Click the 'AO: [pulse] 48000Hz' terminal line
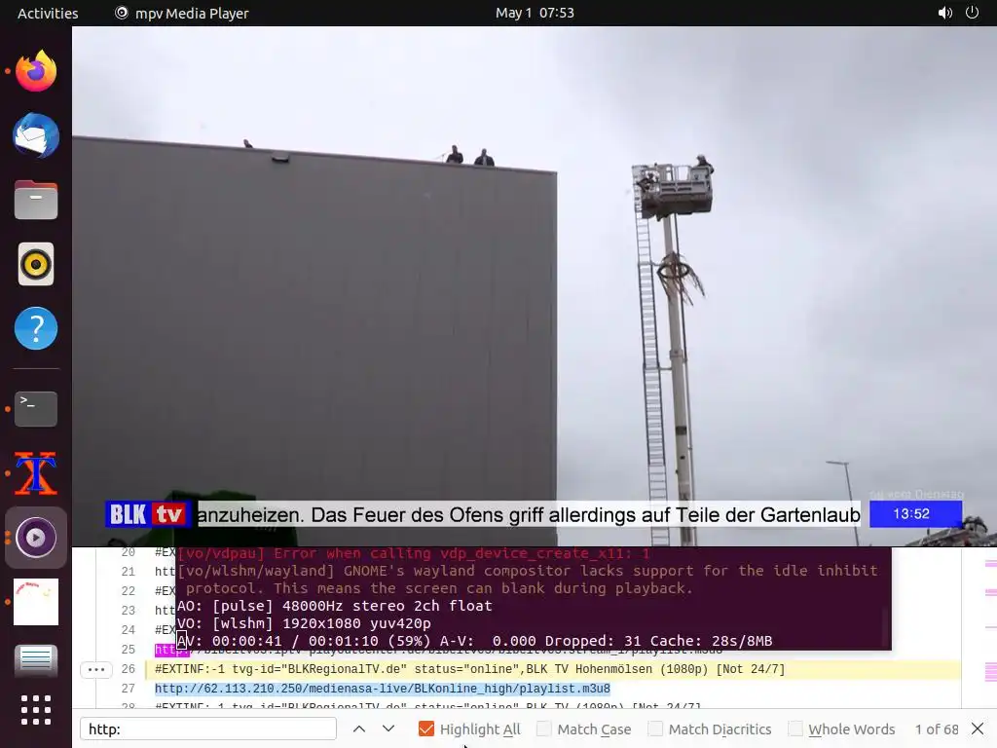Screen dimensions: 997x748 (335, 606)
